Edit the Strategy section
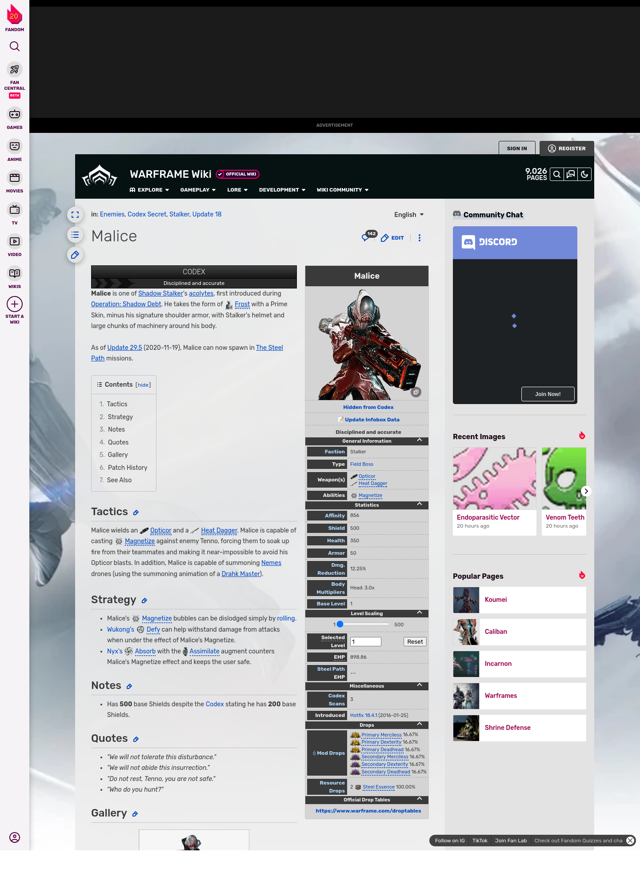The width and height of the screenshot is (640, 889). [x=144, y=601]
